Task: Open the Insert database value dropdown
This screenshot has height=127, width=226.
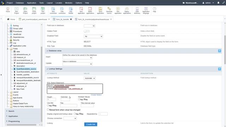Action: click(77, 58)
